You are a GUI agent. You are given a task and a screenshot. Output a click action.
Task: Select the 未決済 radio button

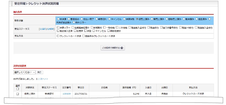tap(58, 19)
